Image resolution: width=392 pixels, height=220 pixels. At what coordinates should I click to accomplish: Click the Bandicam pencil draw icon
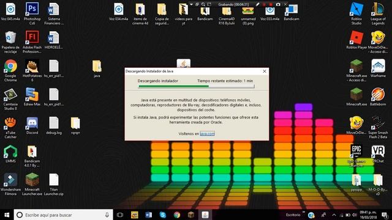(x=257, y=4)
